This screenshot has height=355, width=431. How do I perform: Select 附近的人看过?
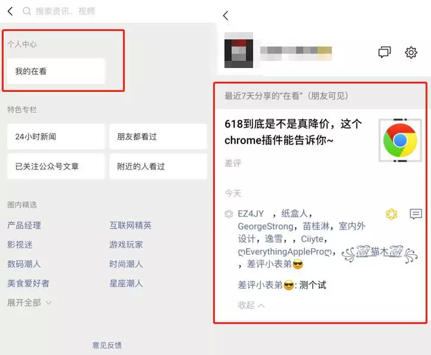click(x=158, y=166)
